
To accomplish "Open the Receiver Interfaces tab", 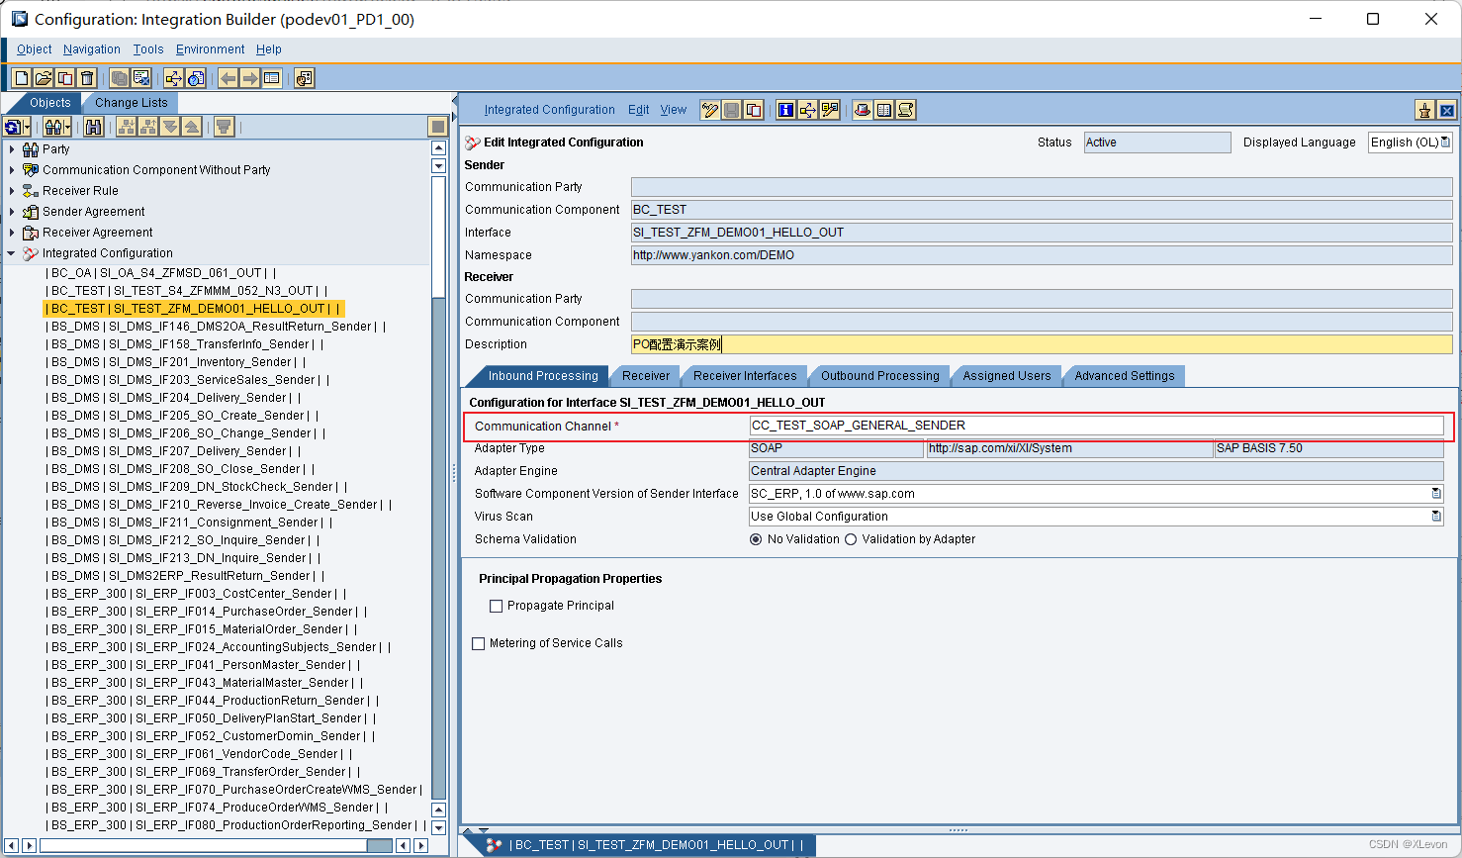I will (745, 376).
